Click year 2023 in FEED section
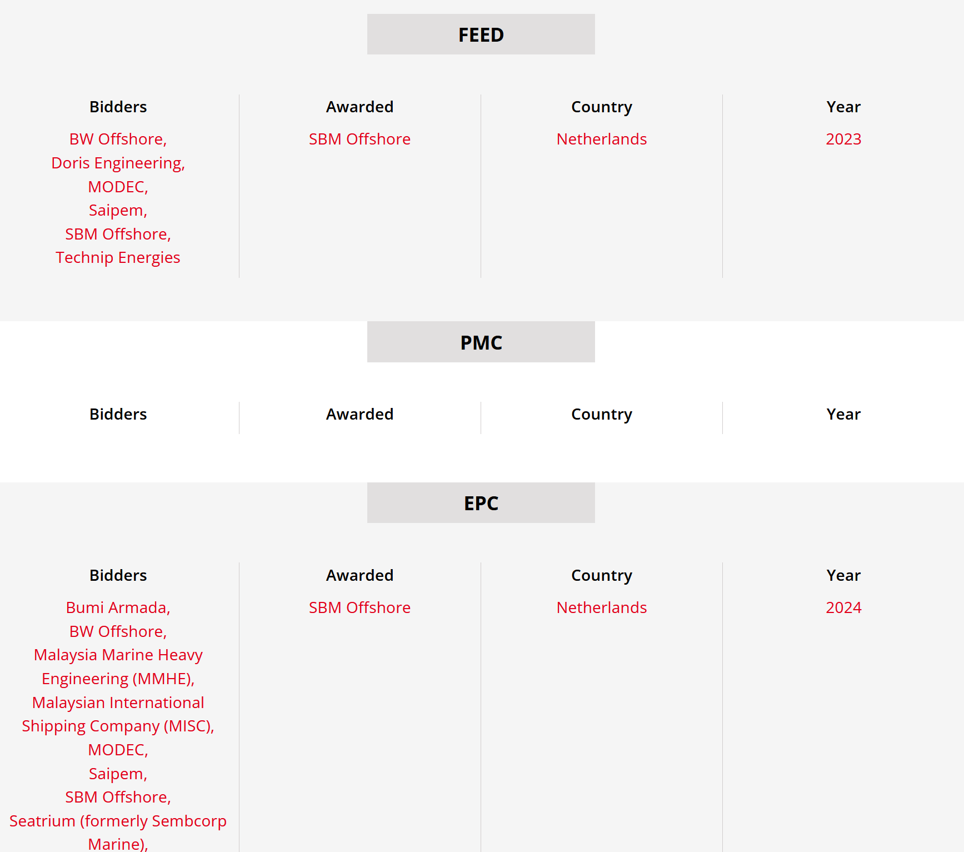Image resolution: width=964 pixels, height=852 pixels. (843, 139)
